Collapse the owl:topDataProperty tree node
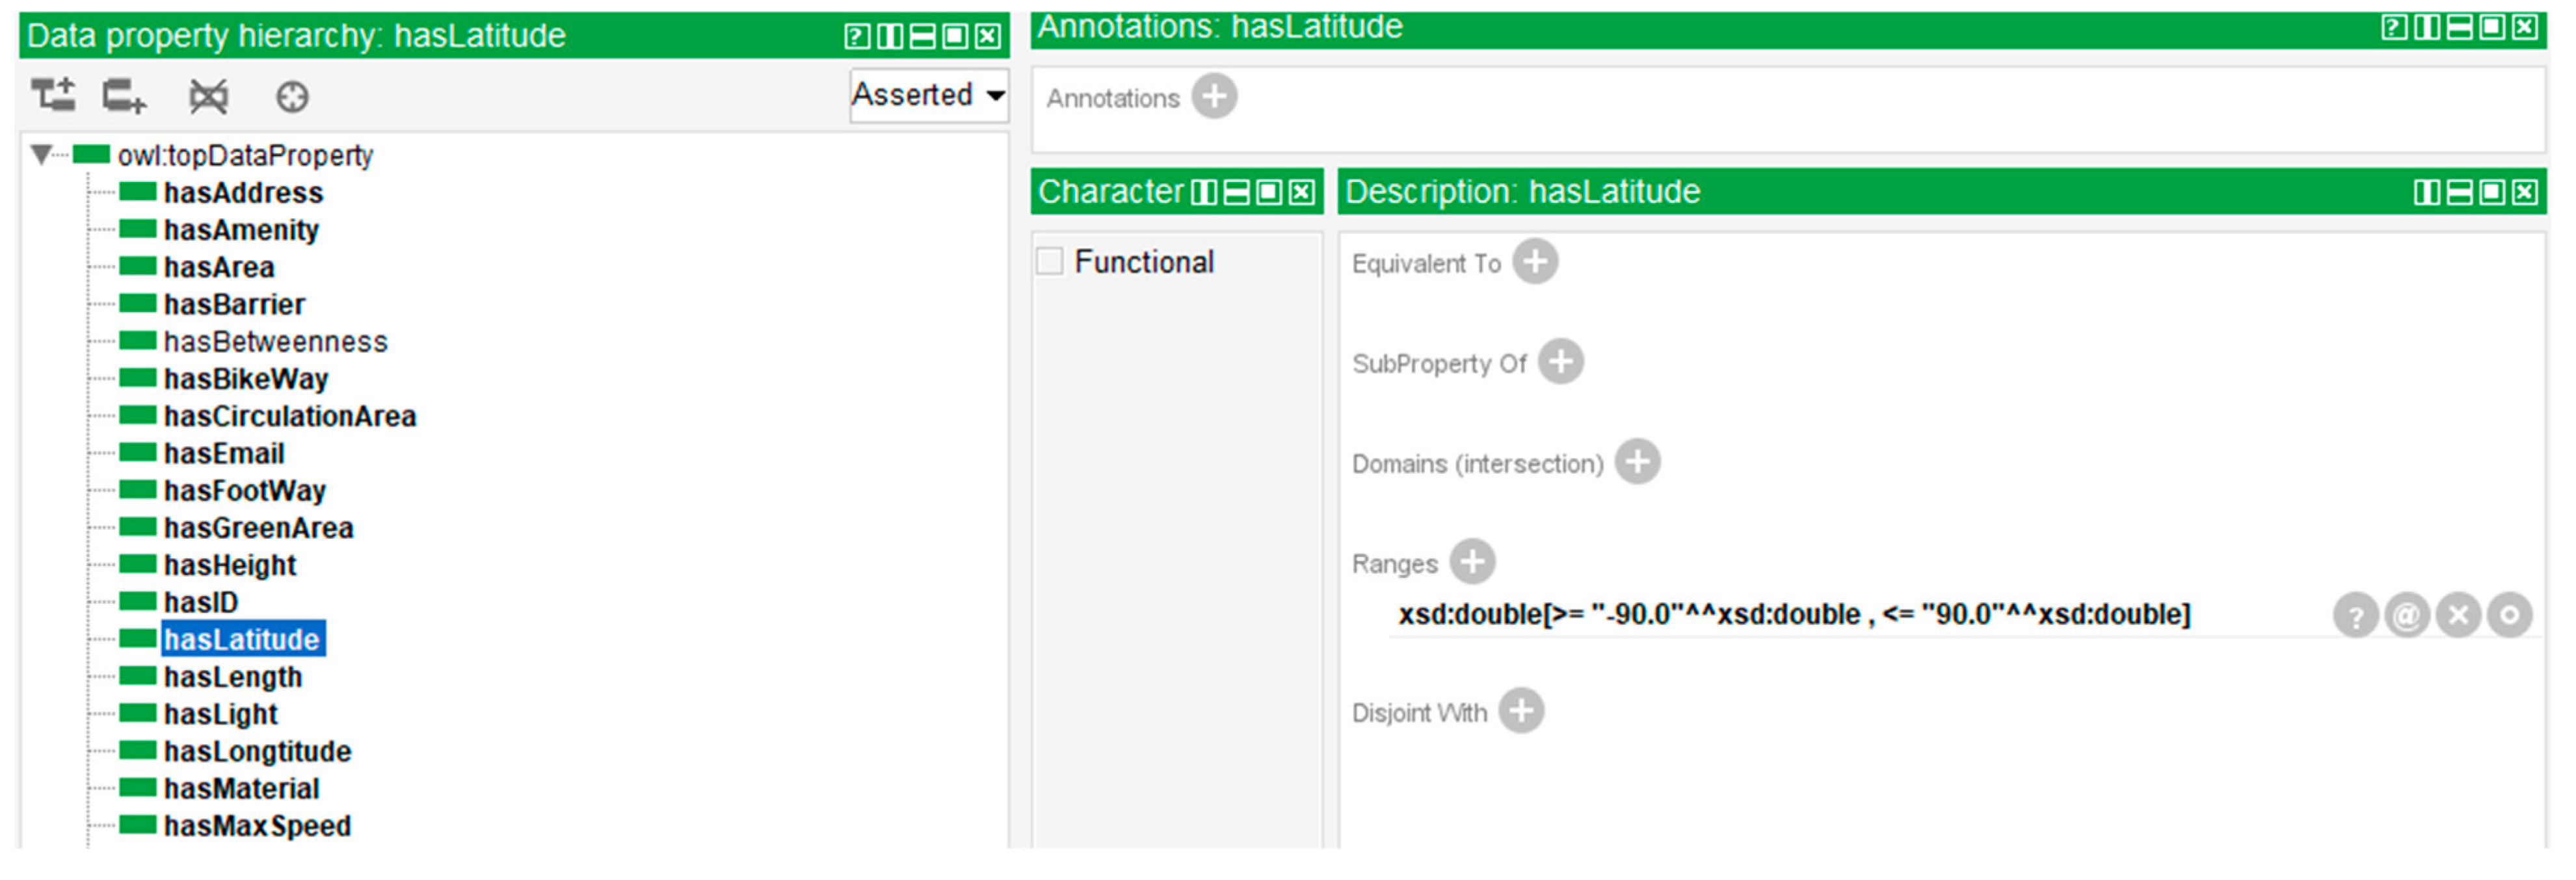Image resolution: width=2576 pixels, height=880 pixels. click(x=41, y=155)
